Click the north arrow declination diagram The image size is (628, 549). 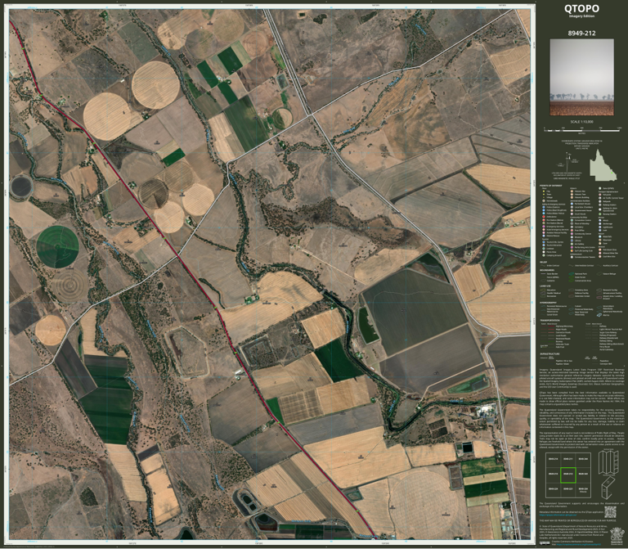(x=567, y=164)
